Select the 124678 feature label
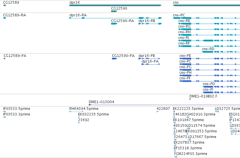Screen dimensions: 240x158 point(180,131)
